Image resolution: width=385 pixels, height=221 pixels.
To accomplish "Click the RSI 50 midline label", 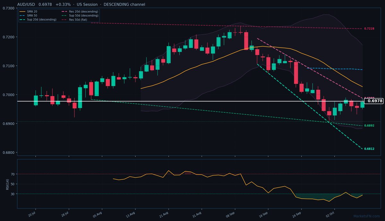I will (x=13, y=184).
